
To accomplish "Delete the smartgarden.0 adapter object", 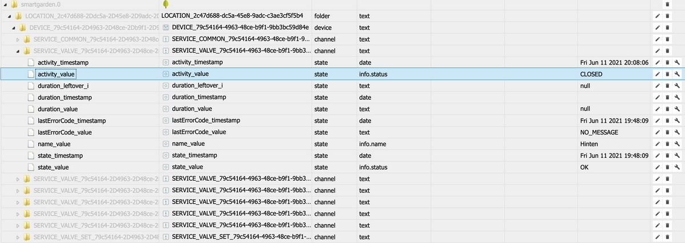I will tap(667, 5).
